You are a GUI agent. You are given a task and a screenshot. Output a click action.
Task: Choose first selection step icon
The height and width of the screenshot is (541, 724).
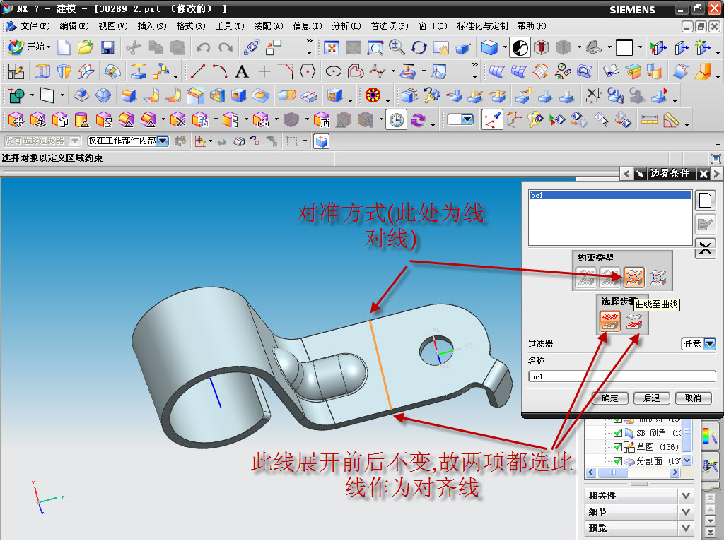coord(610,321)
